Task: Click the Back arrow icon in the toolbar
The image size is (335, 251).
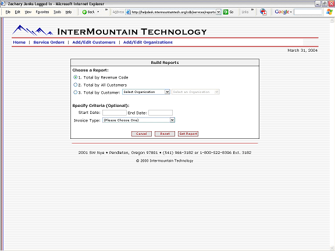Action: pos(84,12)
